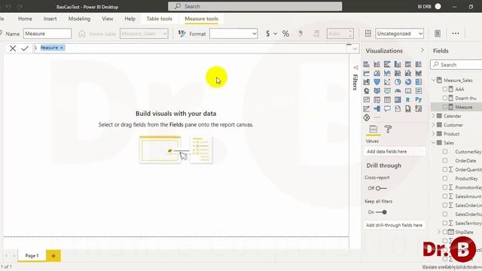Image resolution: width=482 pixels, height=271 pixels.
Task: Select the Pie chart visual
Action: tap(398, 82)
